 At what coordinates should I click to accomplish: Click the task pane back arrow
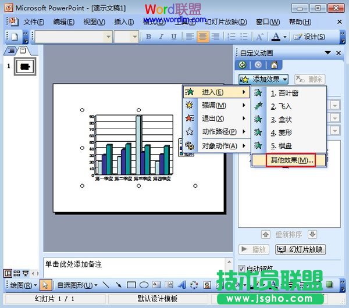242,65
